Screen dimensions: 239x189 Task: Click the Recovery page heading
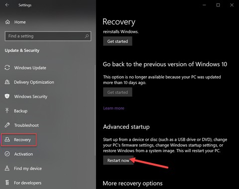(x=119, y=22)
